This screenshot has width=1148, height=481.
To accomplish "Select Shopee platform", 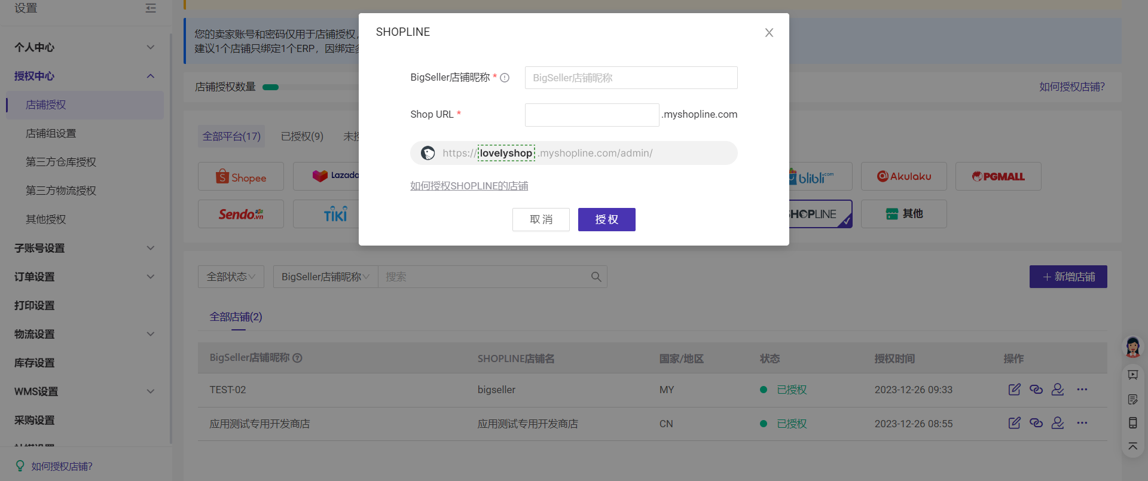I will click(241, 176).
